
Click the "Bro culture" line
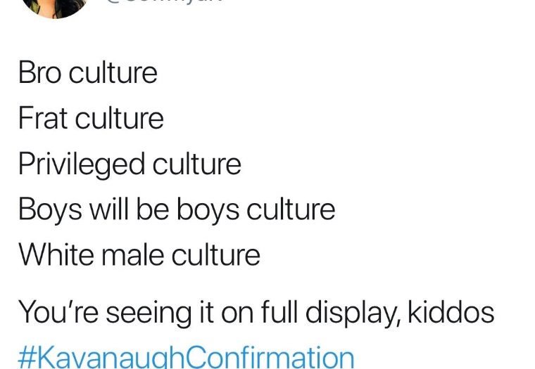(88, 73)
